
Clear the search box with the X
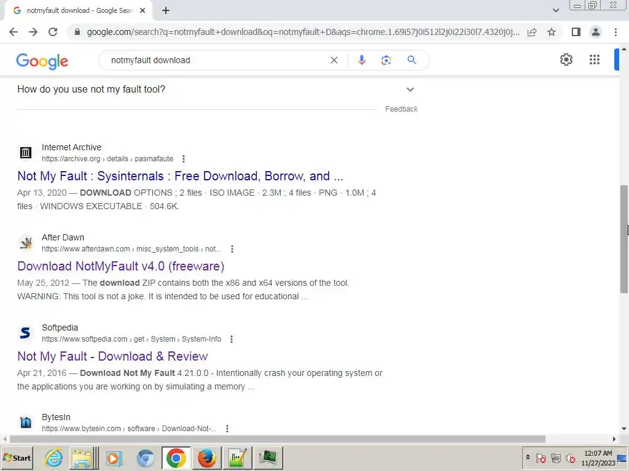[x=334, y=60]
